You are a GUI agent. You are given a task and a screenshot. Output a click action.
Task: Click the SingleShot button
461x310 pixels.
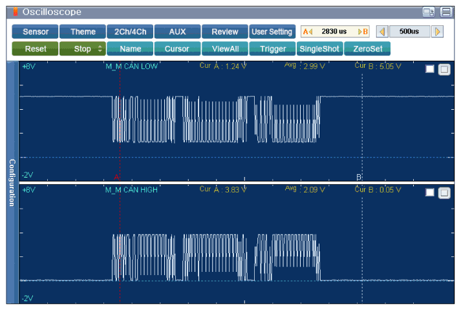[x=319, y=49]
